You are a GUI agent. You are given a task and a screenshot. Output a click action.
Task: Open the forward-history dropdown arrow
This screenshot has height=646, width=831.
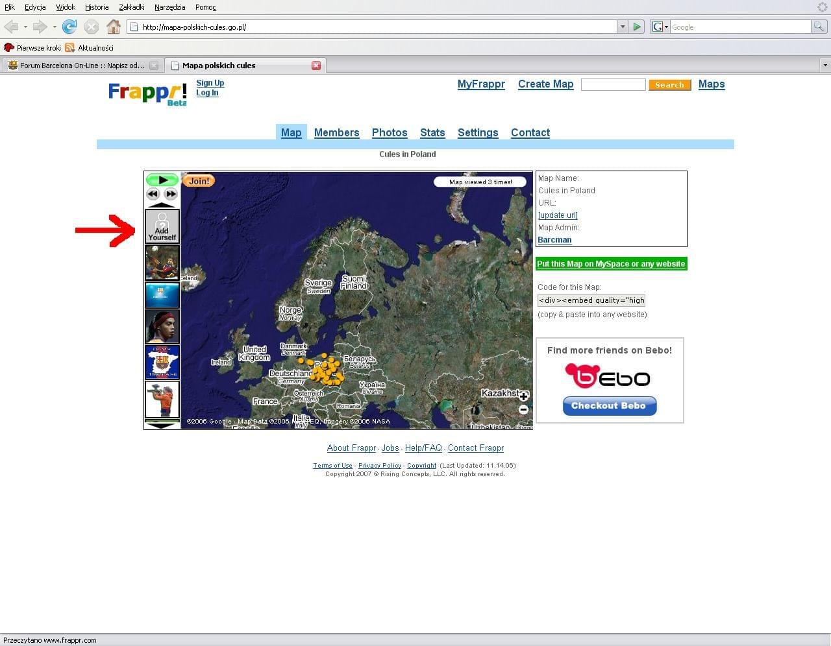point(55,27)
